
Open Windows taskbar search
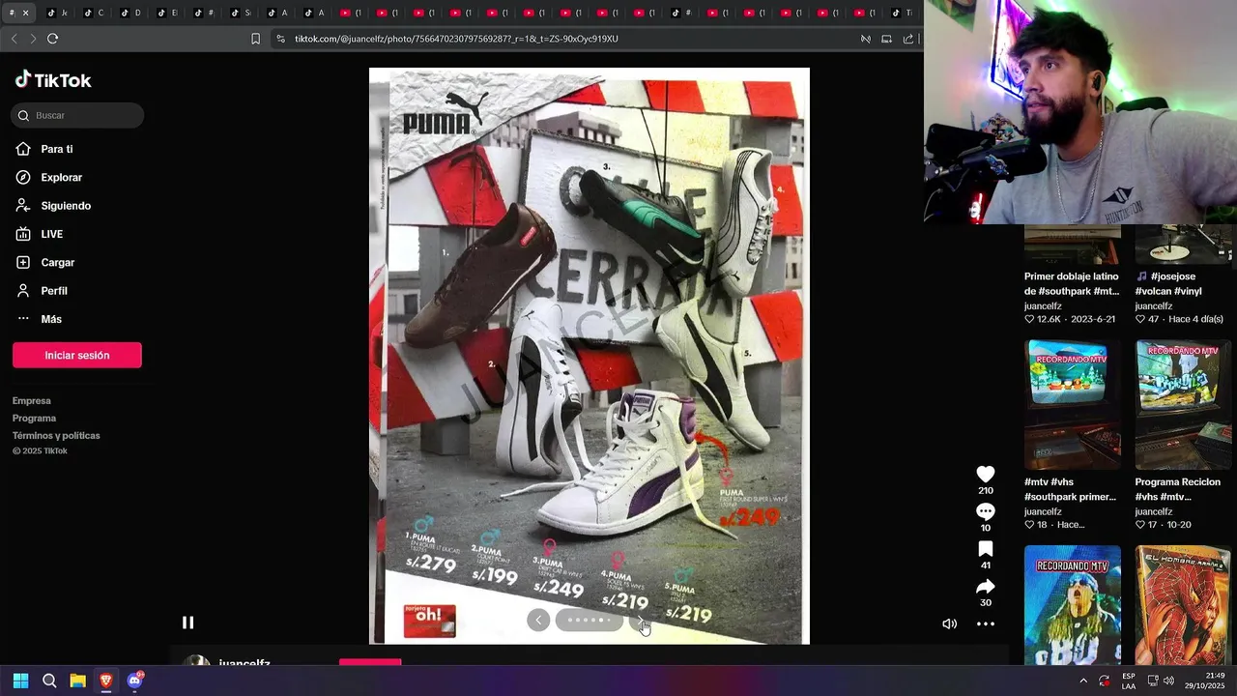(x=49, y=681)
